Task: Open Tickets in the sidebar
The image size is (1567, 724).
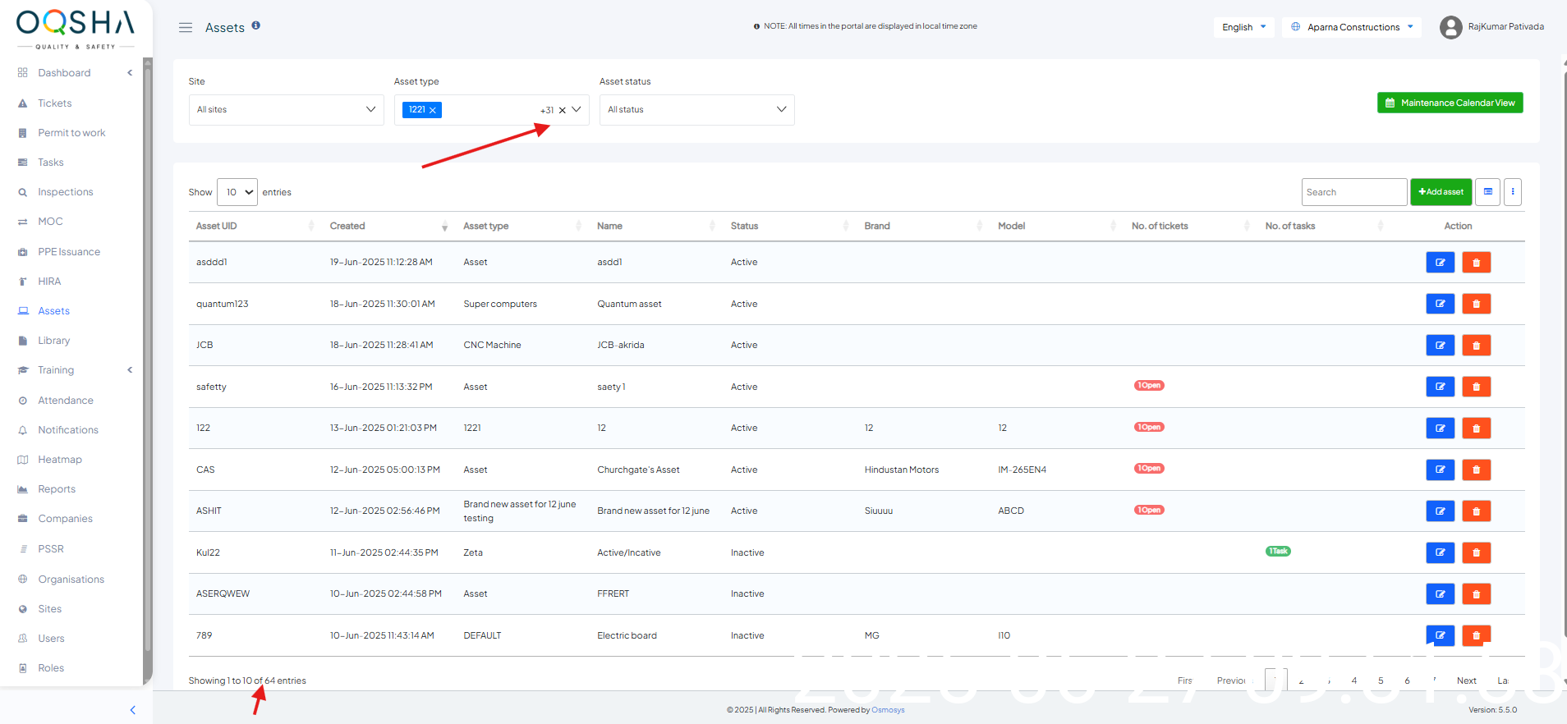Action: coord(54,103)
